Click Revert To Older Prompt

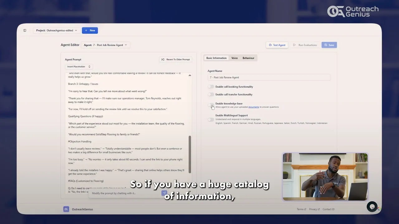[x=175, y=59]
